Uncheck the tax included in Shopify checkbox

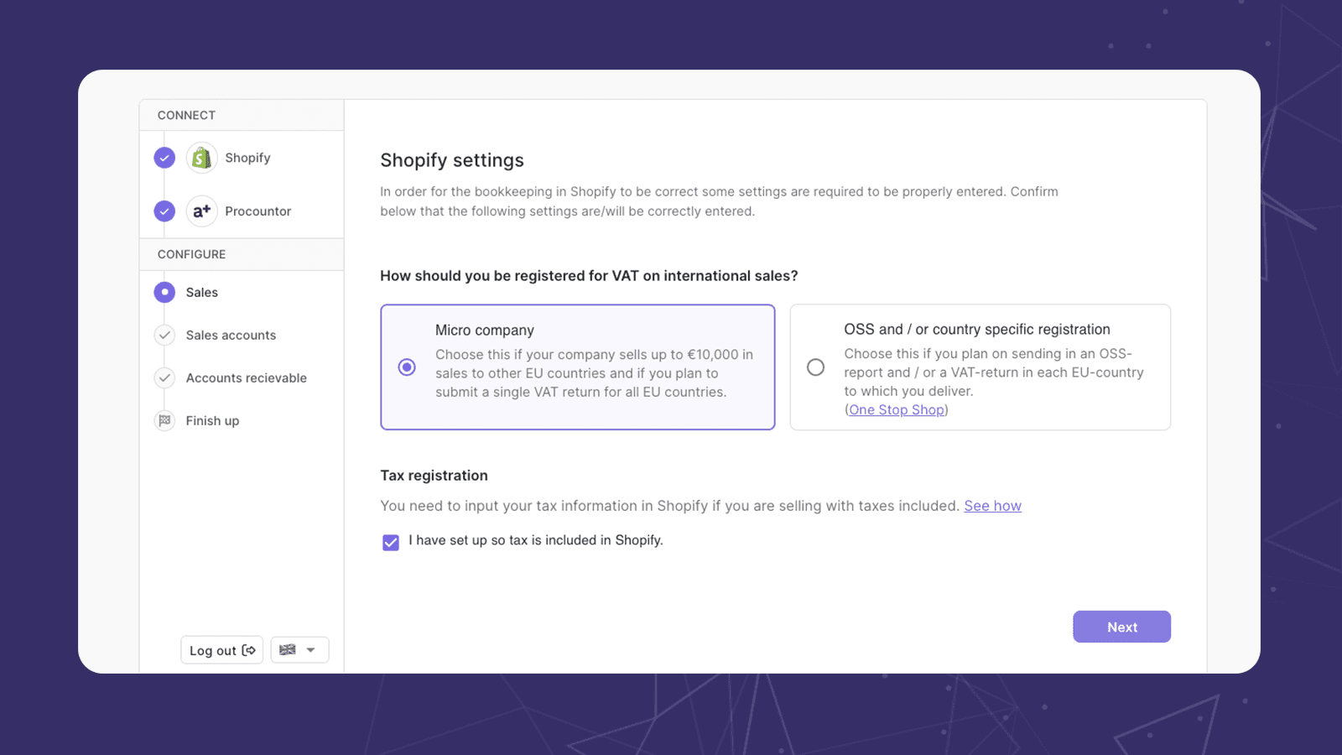[391, 542]
